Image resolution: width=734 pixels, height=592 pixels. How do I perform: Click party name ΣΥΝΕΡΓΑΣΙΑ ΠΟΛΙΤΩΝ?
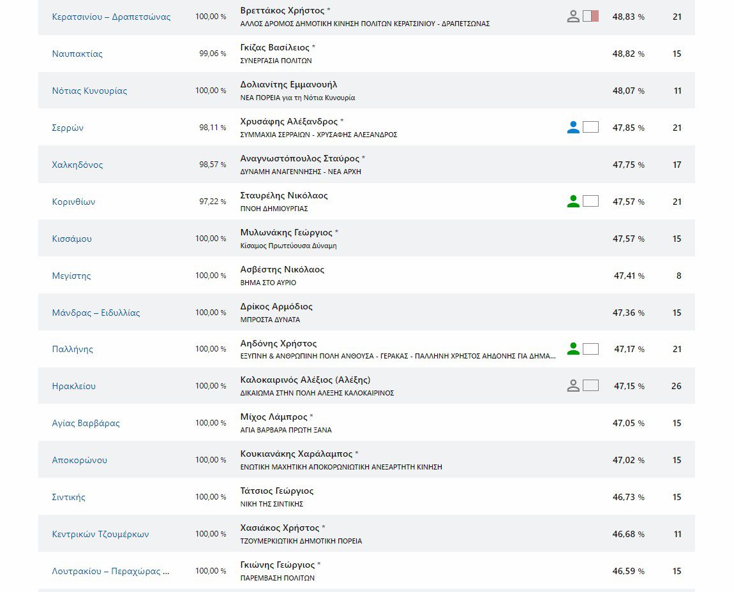[276, 61]
